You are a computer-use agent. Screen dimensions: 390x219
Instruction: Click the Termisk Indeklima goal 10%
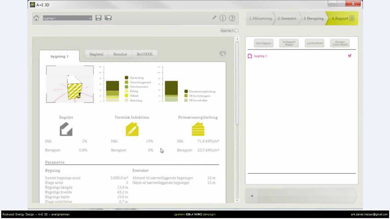click(x=149, y=141)
